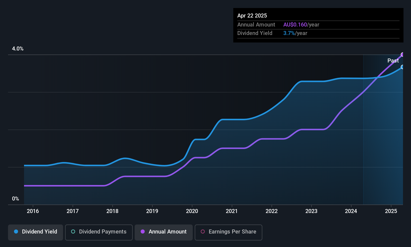Click the 2020 x-axis year label
Image resolution: width=411 pixels, height=247 pixels.
192,211
